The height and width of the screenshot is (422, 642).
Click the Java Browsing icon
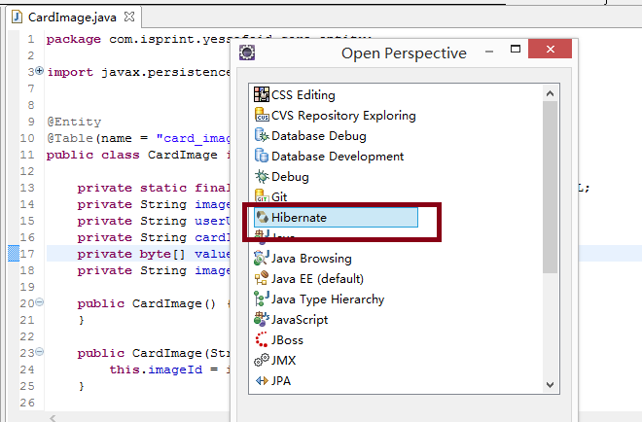pos(262,259)
